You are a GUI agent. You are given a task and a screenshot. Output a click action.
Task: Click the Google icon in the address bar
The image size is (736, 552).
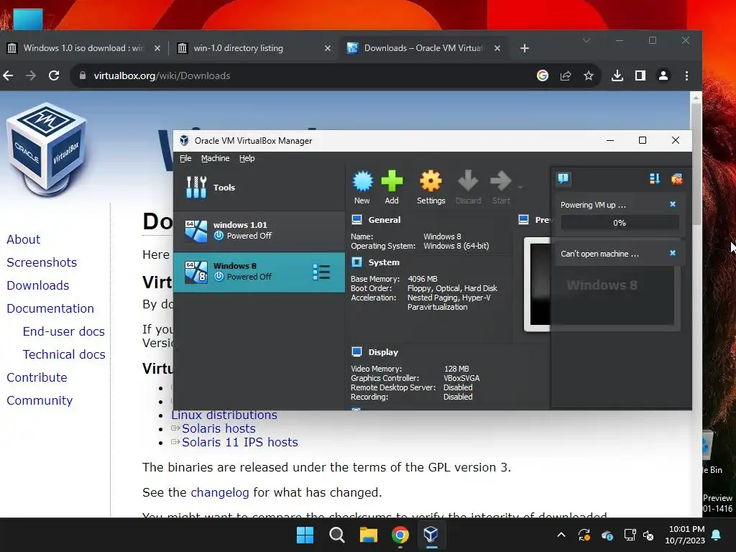(x=543, y=75)
